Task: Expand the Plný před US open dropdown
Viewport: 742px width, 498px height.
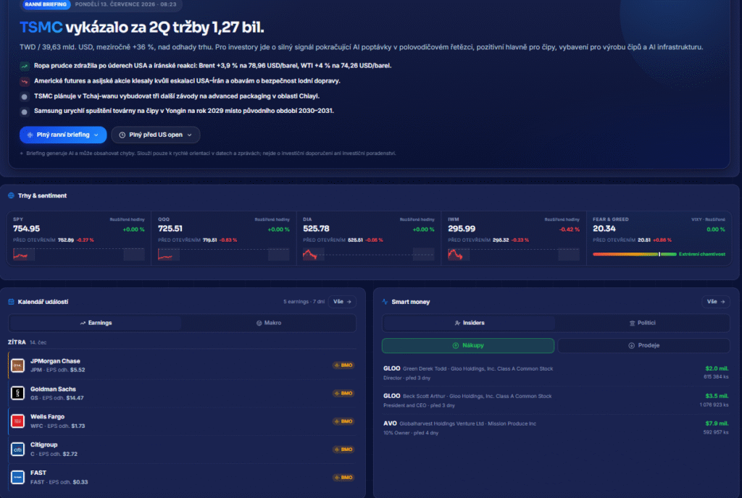Action: 156,135
